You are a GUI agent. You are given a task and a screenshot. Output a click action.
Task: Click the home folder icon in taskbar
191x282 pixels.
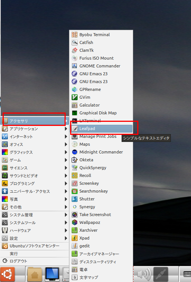coord(35,275)
